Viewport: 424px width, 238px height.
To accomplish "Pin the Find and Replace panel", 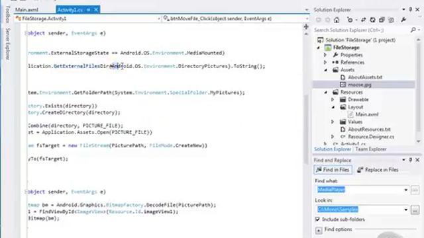I will [x=411, y=160].
